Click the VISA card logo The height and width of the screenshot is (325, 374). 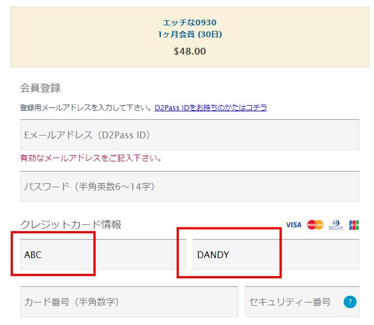click(293, 224)
